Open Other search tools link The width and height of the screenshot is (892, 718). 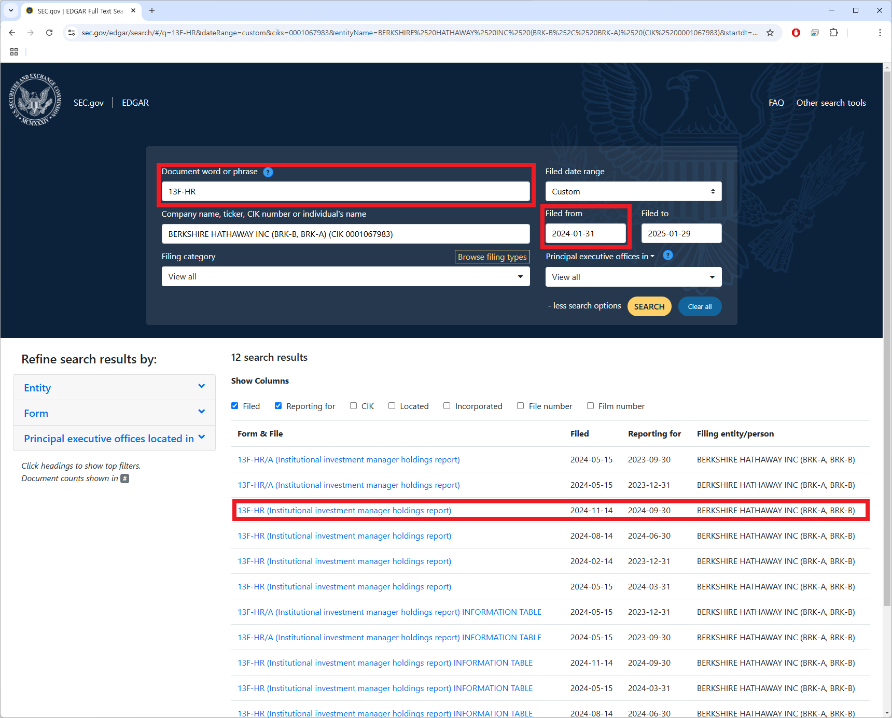pyautogui.click(x=831, y=103)
